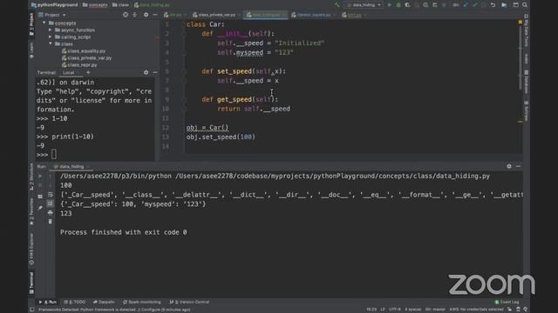Image resolution: width=558 pixels, height=313 pixels.
Task: Click the stop square icon in Run panel
Action: click(x=40, y=185)
